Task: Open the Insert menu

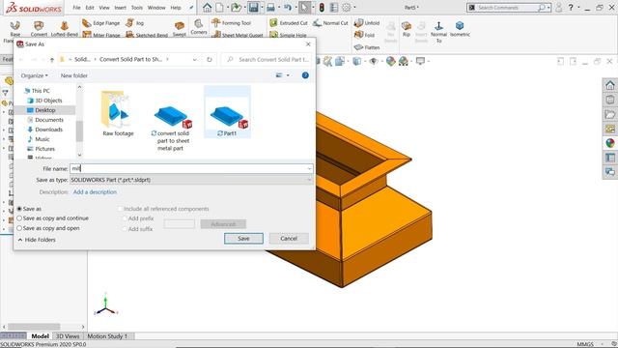Action: coord(120,8)
